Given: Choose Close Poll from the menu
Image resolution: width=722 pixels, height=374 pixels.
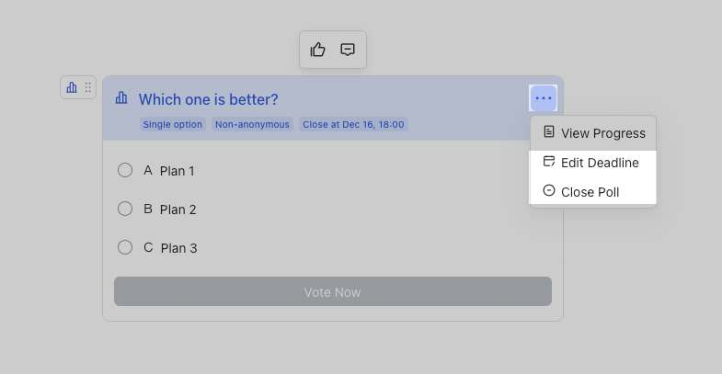Looking at the screenshot, I should (x=590, y=192).
